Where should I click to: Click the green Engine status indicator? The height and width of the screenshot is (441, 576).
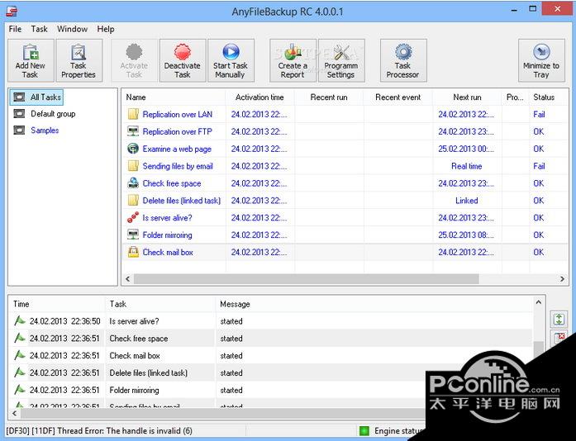364,431
